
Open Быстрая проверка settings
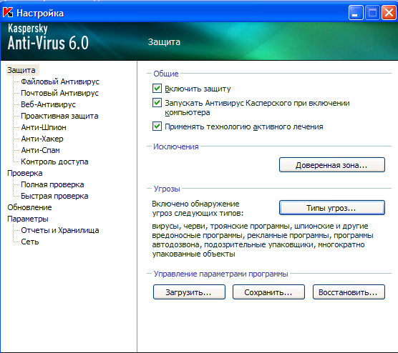click(x=54, y=196)
